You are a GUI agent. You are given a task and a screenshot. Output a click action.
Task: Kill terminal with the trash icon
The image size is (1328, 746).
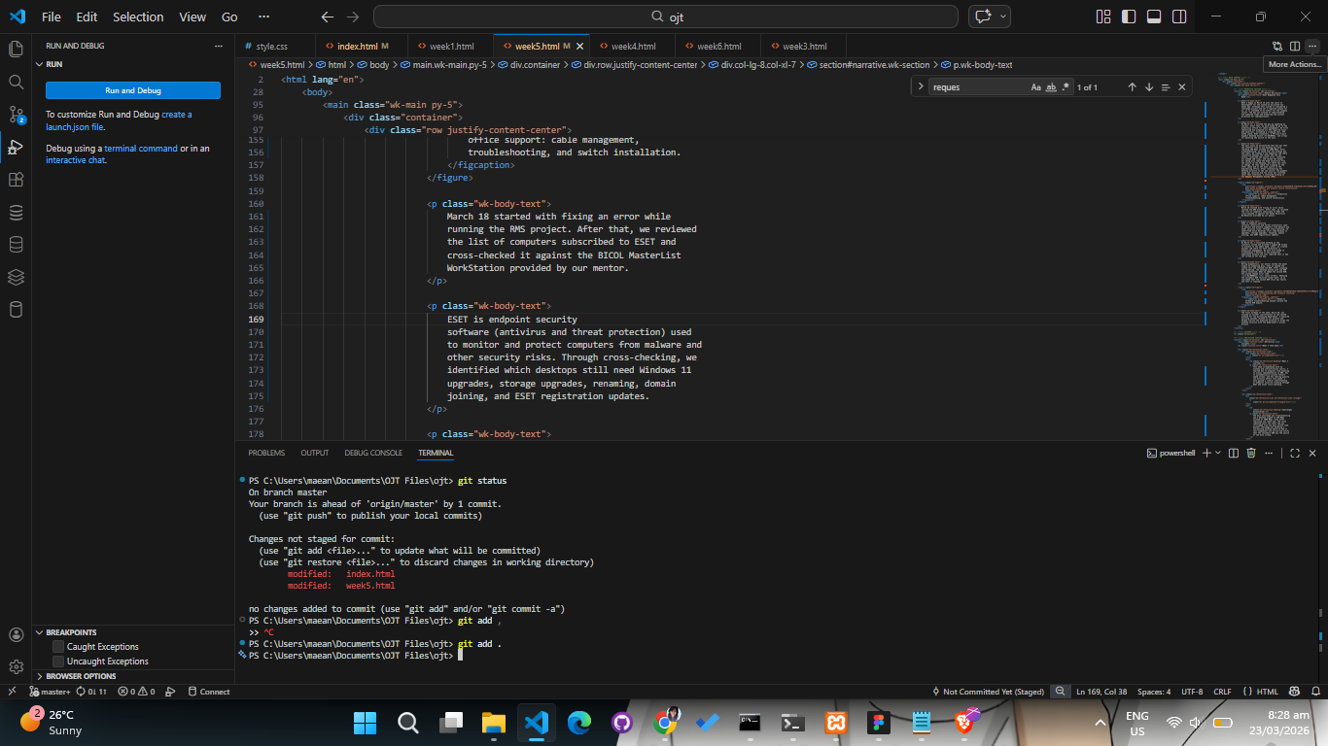click(x=1251, y=453)
